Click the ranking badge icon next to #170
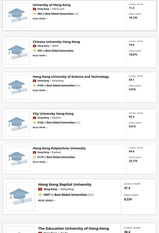The width and height of the screenshot is (159, 233). (34, 157)
